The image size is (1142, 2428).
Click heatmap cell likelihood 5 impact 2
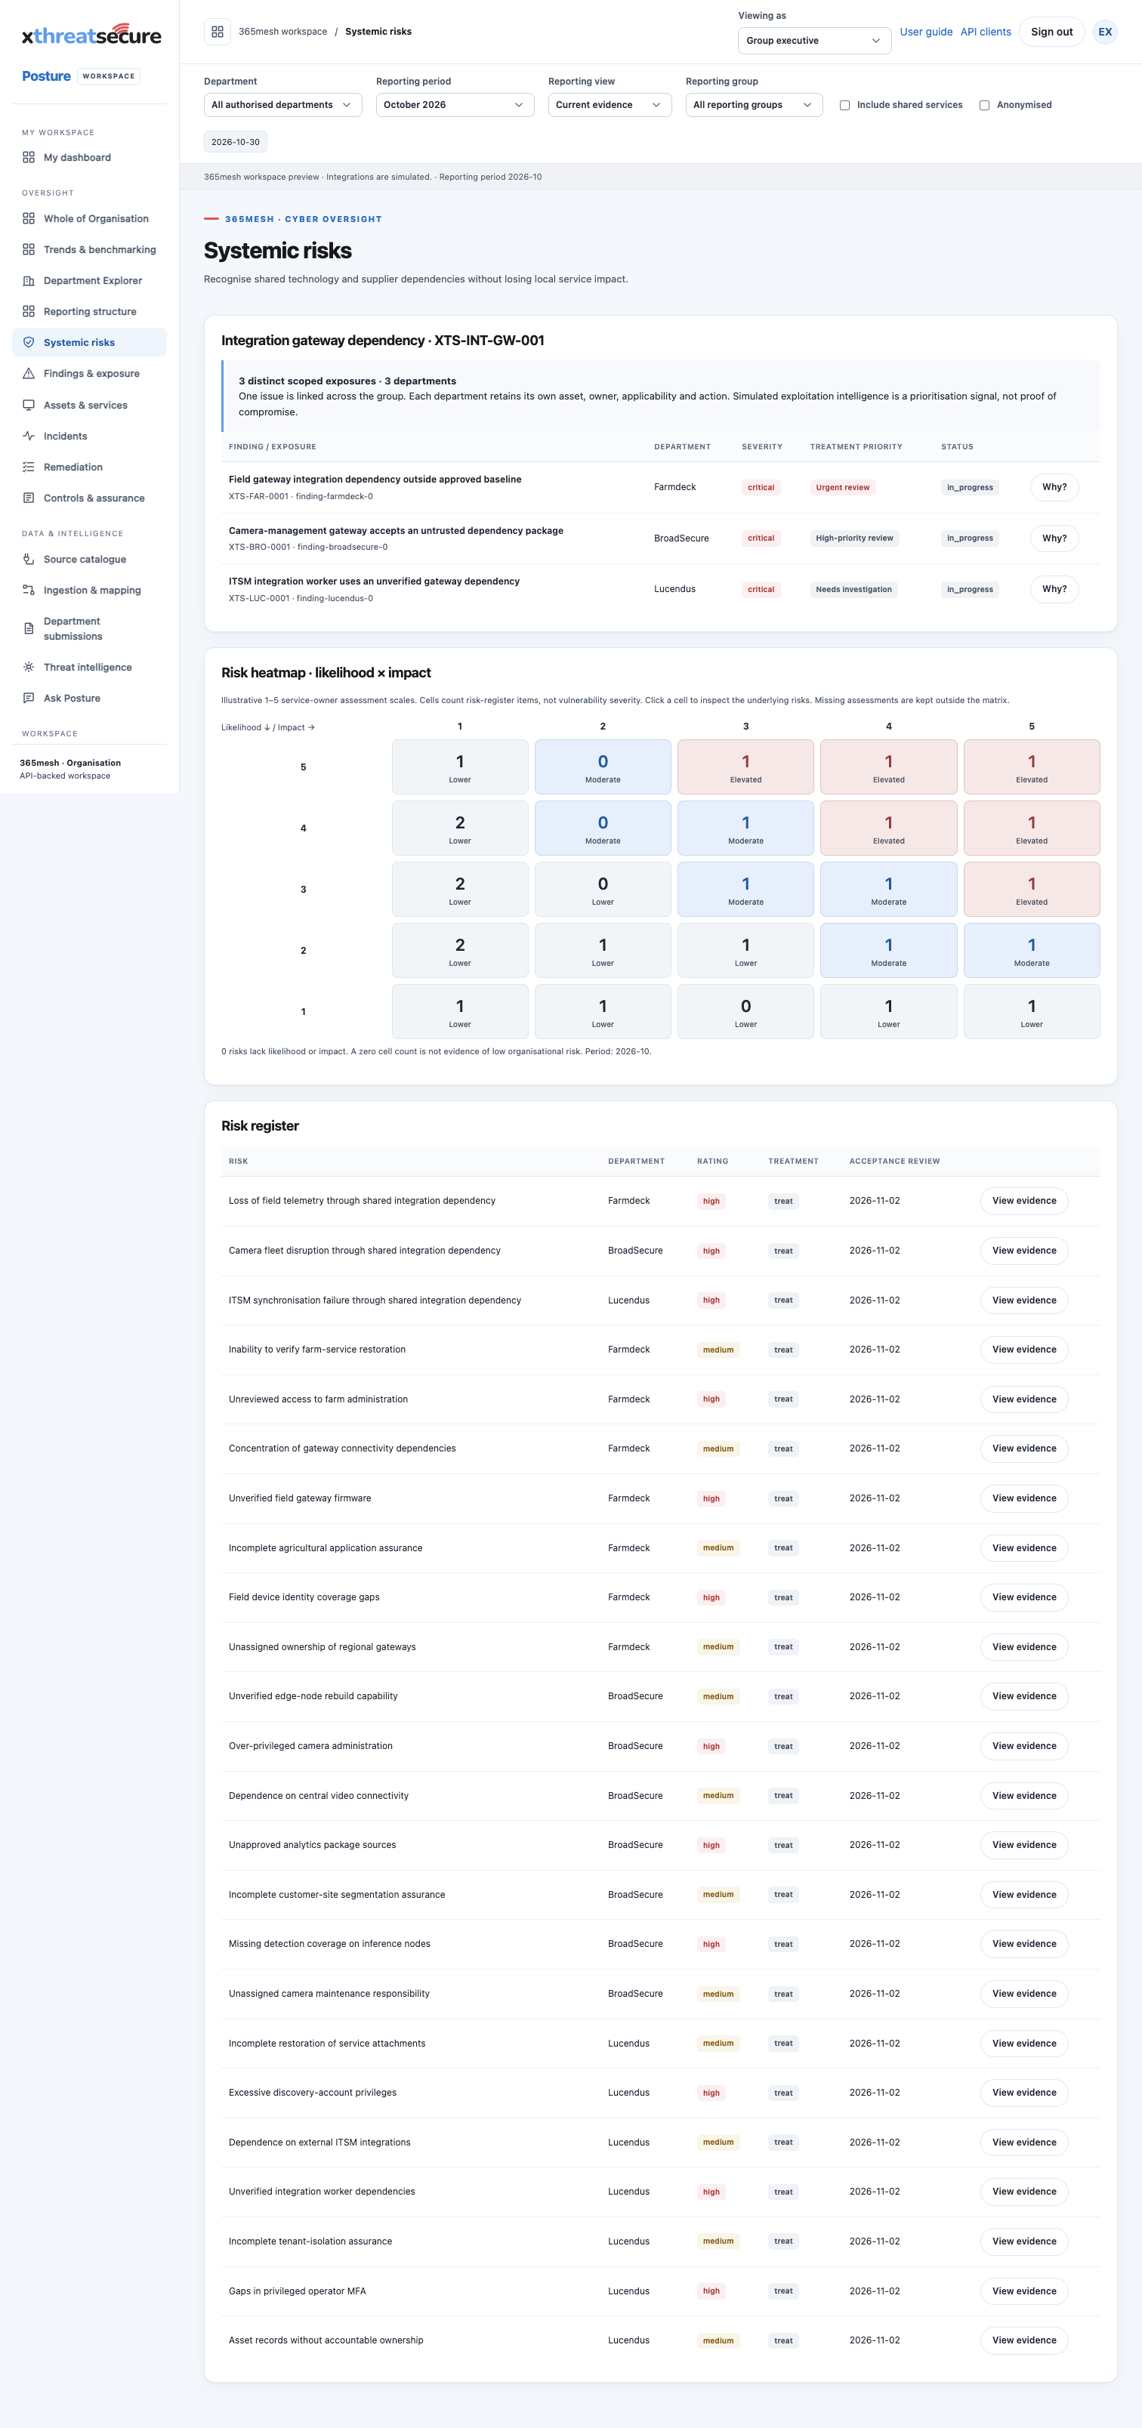pyautogui.click(x=603, y=767)
